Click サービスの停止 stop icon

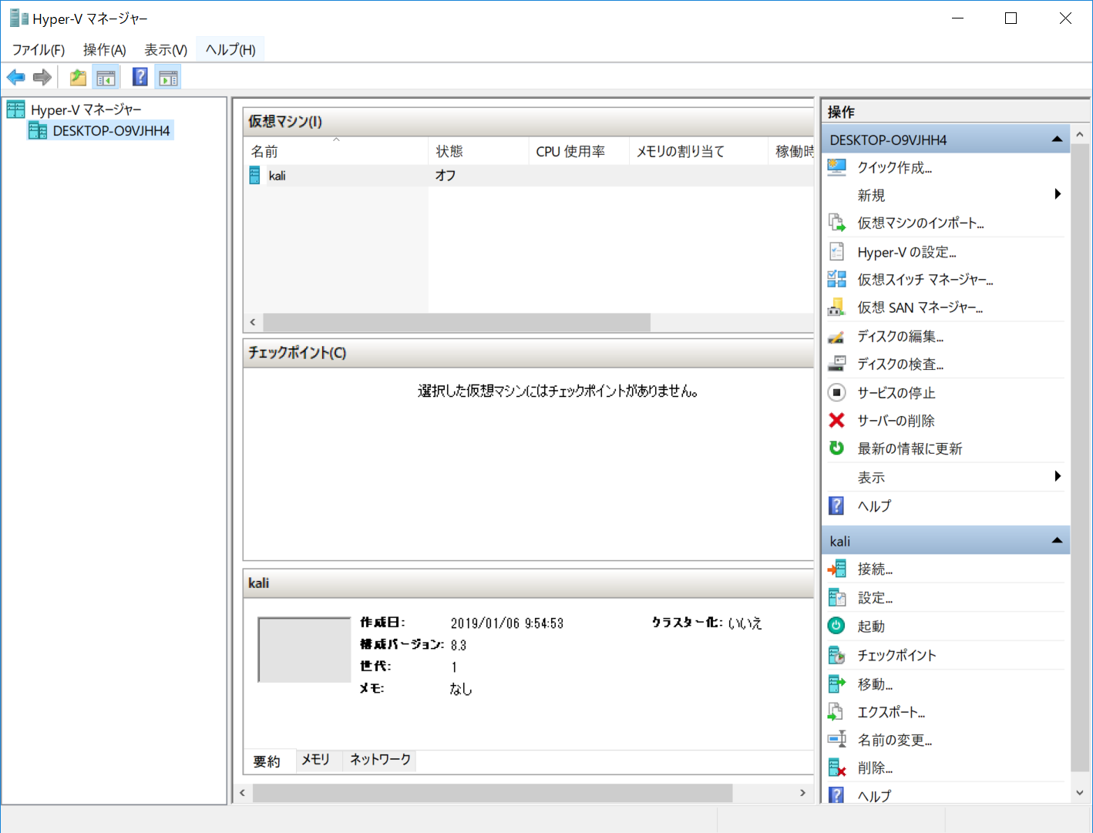coord(836,393)
